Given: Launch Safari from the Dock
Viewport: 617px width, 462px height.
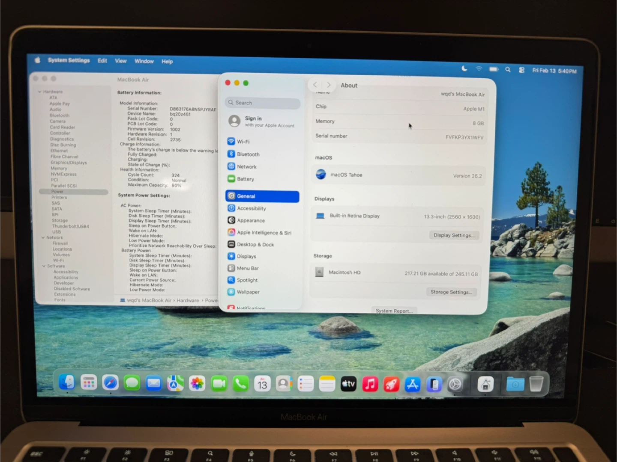Looking at the screenshot, I should (110, 383).
